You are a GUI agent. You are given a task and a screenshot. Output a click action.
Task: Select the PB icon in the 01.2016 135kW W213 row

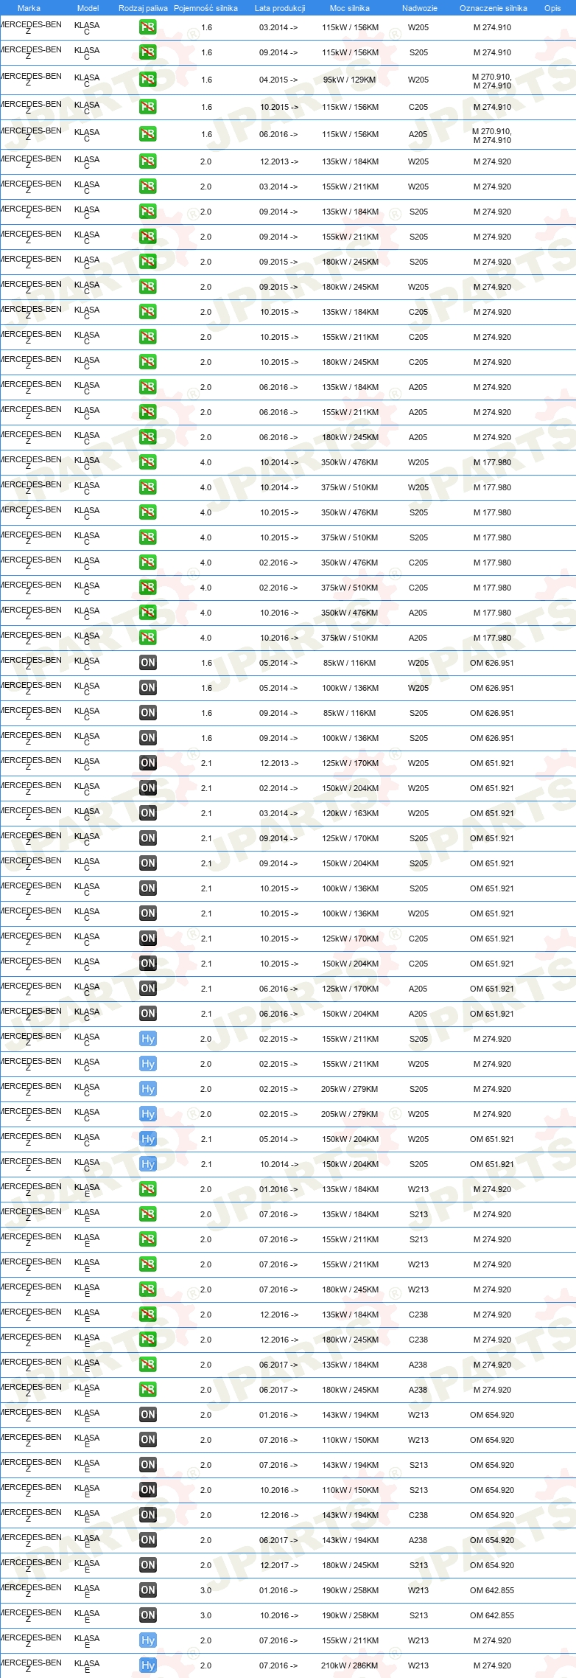(x=148, y=1189)
